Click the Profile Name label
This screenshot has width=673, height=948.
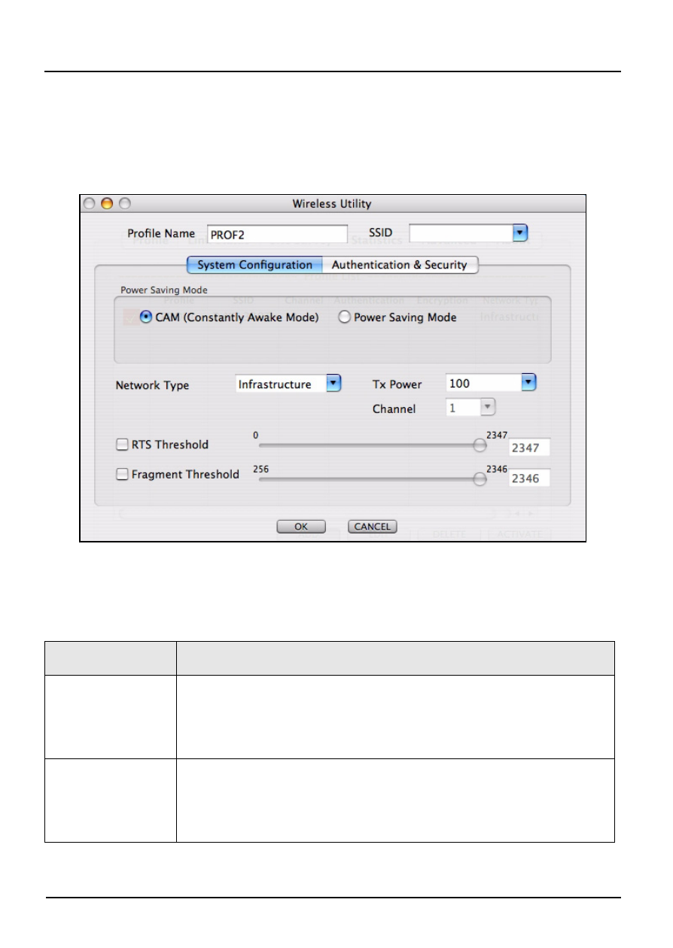click(x=161, y=233)
